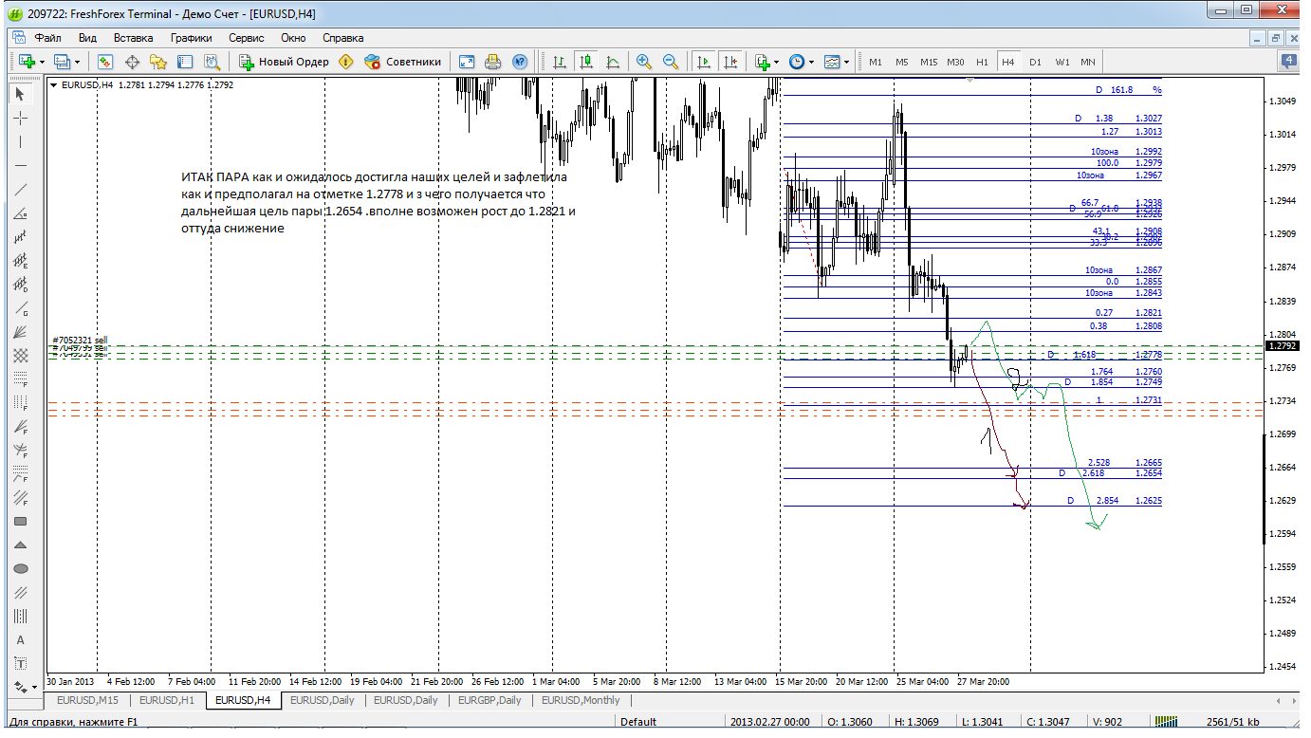The height and width of the screenshot is (738, 1311).
Task: Select the Crosshair tool in left toolbar
Action: 21,118
